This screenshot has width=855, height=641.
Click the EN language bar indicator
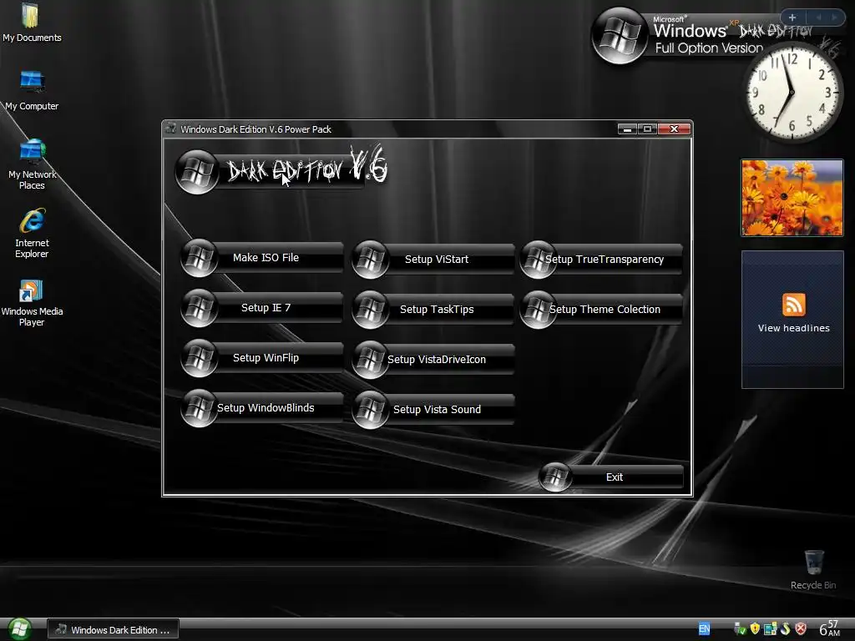[x=704, y=629]
